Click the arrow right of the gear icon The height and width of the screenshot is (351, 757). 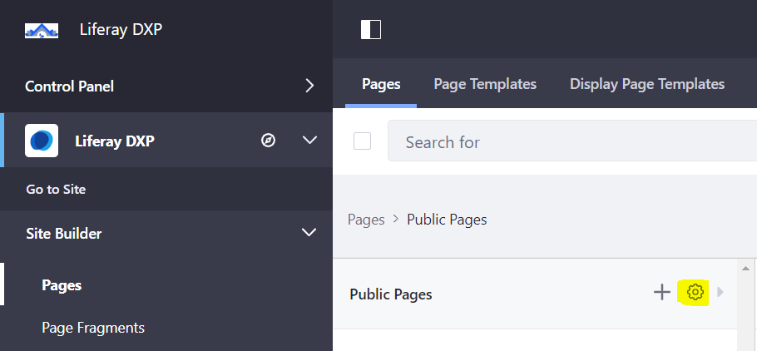[x=720, y=292]
